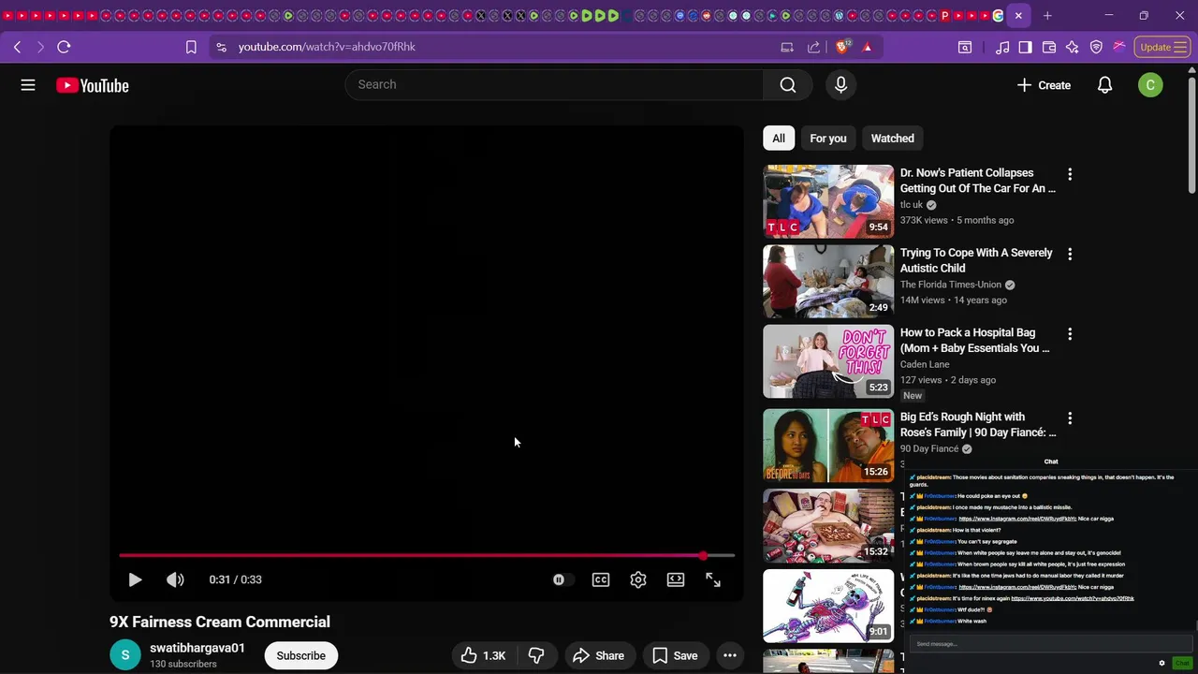Open the browser share icon in address bar
Image resolution: width=1198 pixels, height=674 pixels.
pyautogui.click(x=813, y=47)
